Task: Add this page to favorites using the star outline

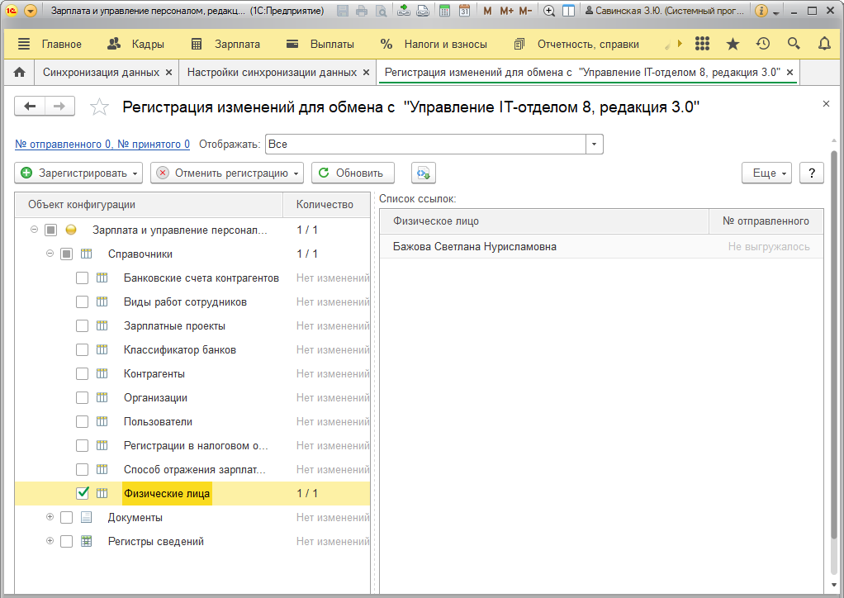Action: tap(99, 107)
